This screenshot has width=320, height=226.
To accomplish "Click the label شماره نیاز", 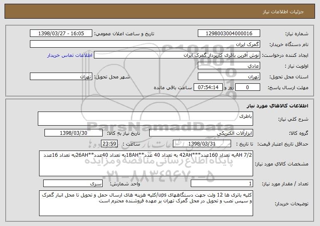I will click(x=297, y=34).
